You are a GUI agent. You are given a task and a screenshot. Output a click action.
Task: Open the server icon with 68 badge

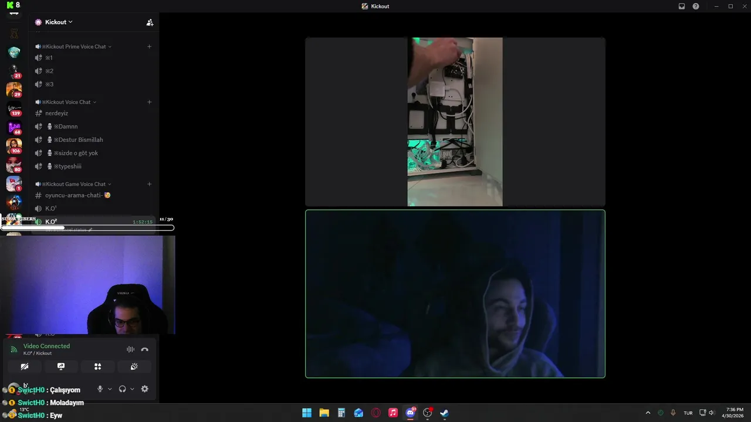[14, 127]
